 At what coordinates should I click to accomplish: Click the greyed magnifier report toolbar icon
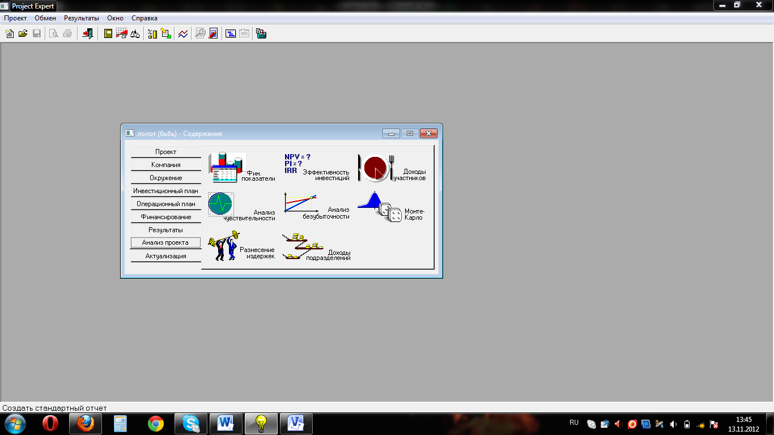pyautogui.click(x=200, y=33)
